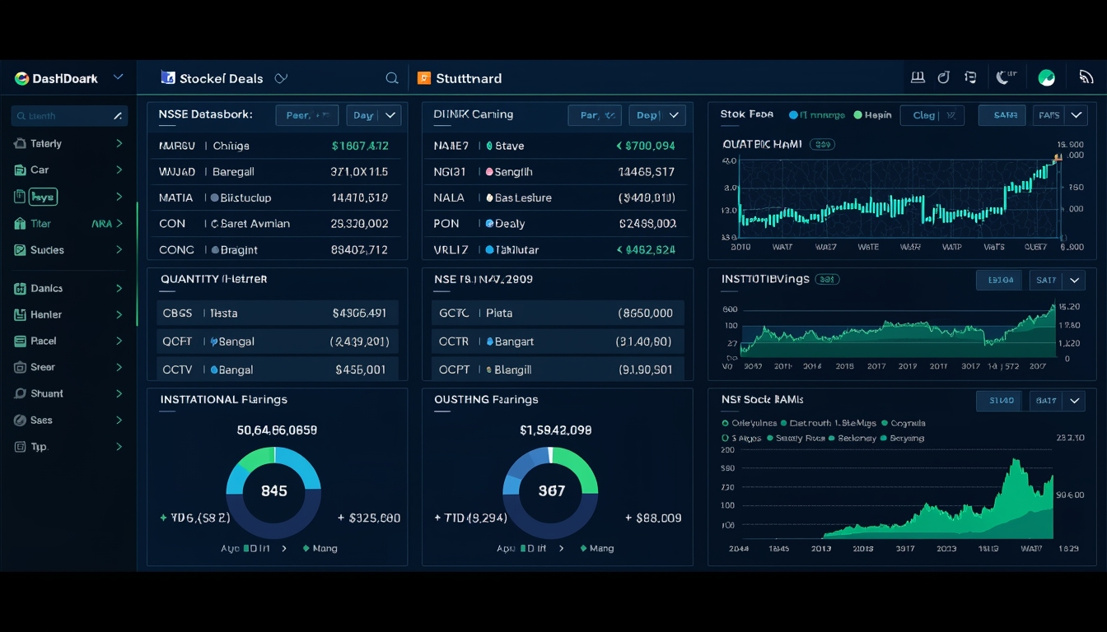Screen dimensions: 1107x632
Task: Click the feed icon at far top right
Action: [x=1086, y=78]
